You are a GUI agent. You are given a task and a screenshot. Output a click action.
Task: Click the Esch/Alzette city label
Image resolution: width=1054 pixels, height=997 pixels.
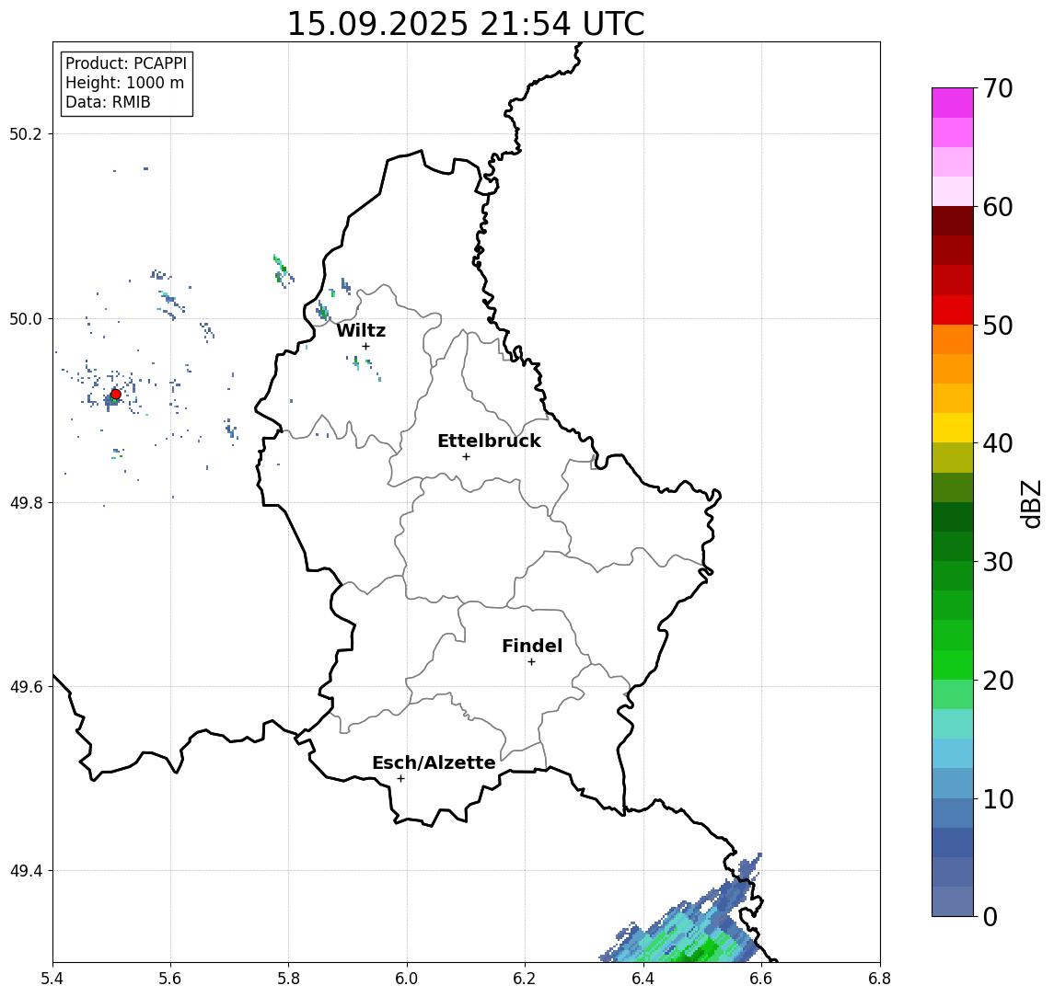pyautogui.click(x=434, y=762)
